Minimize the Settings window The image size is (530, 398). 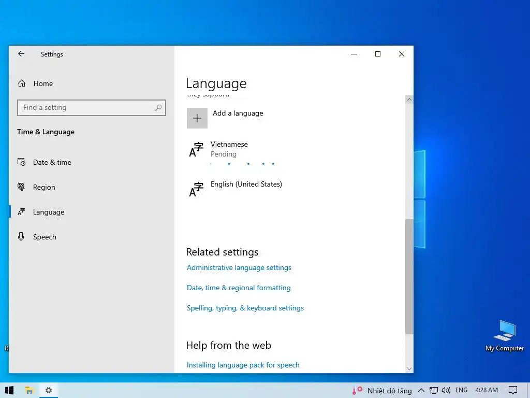pos(354,54)
